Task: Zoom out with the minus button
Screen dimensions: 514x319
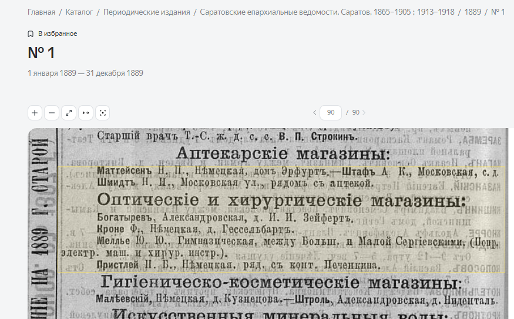Action: point(52,113)
